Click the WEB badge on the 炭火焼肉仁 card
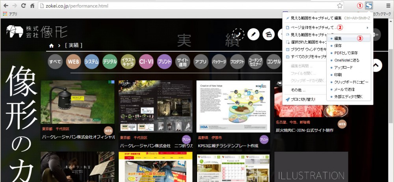This screenshot has width=394, height=182. (x=342, y=124)
